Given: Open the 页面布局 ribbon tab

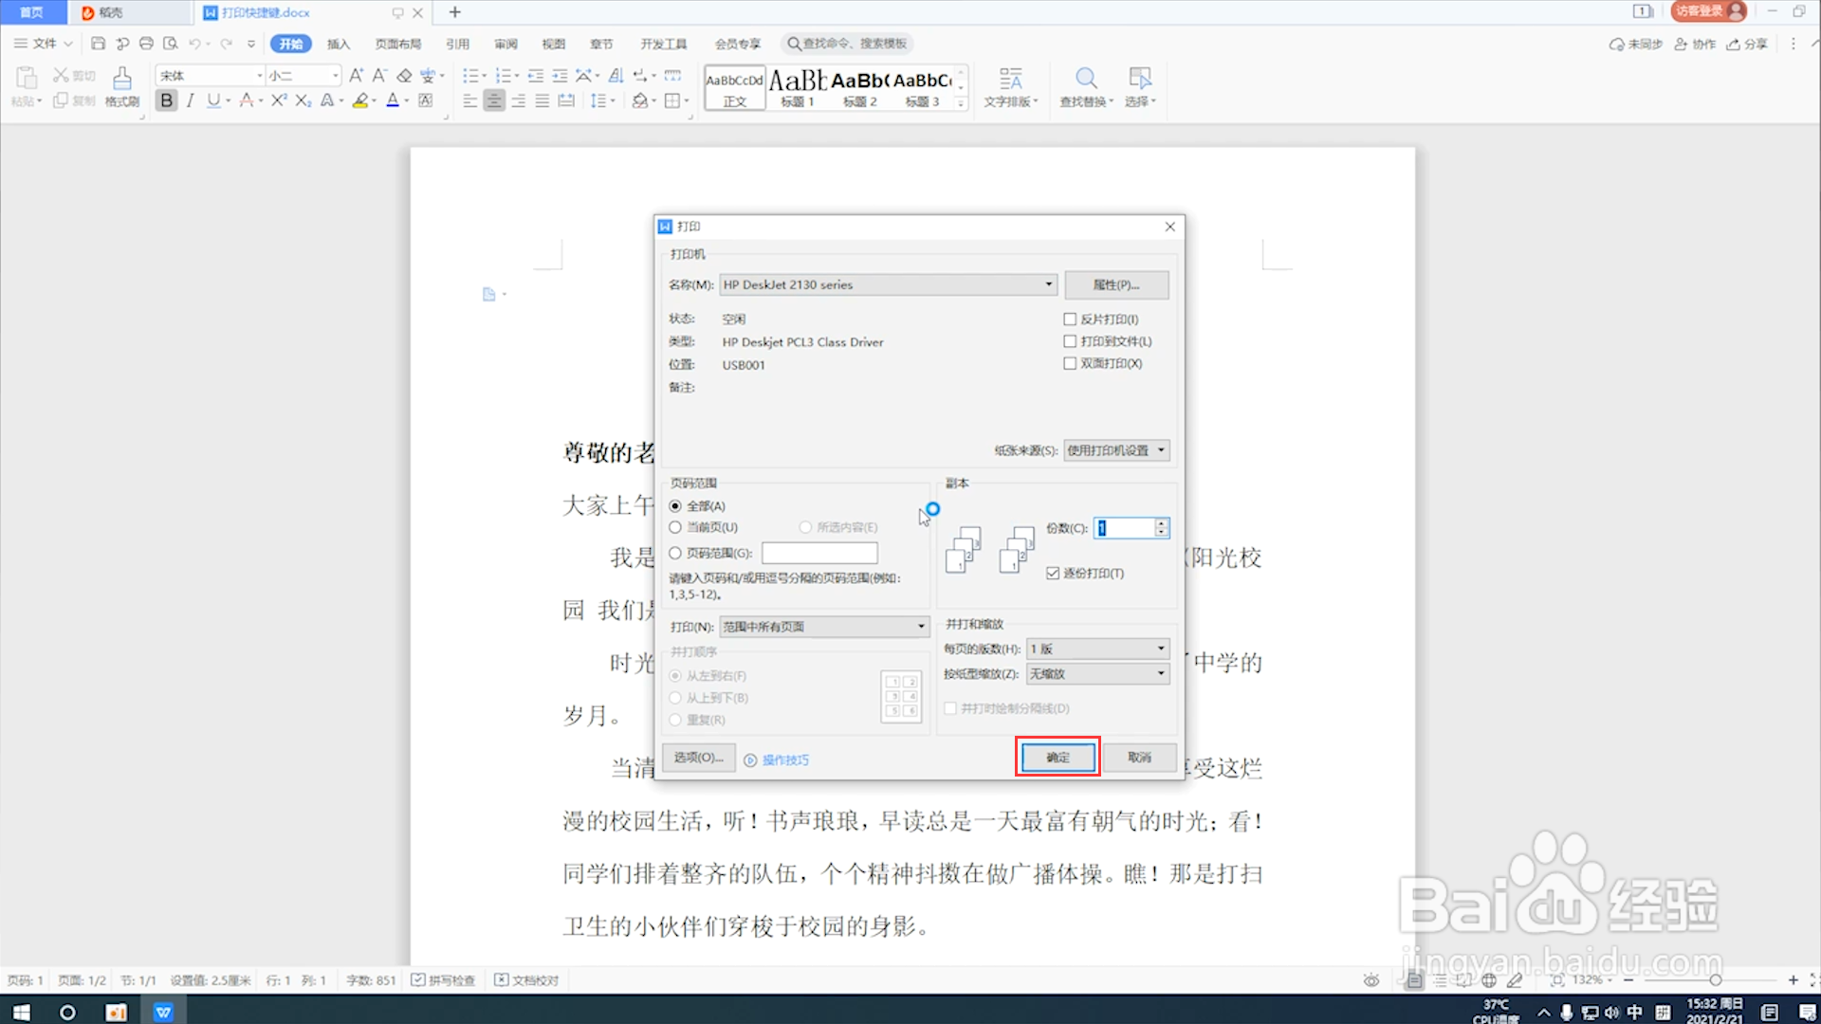Looking at the screenshot, I should point(397,44).
